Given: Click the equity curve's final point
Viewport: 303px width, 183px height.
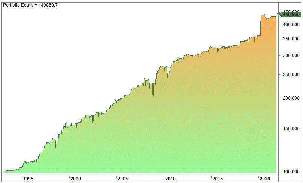Looking at the screenshot, I should pos(278,14).
